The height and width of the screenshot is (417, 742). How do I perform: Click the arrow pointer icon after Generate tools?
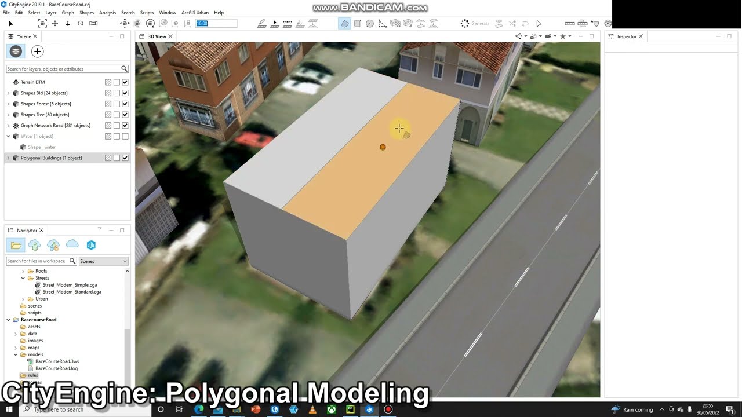click(x=539, y=24)
